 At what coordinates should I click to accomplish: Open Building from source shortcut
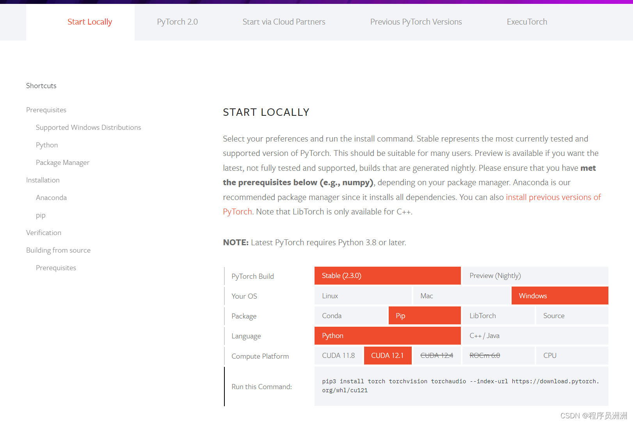[x=58, y=250]
